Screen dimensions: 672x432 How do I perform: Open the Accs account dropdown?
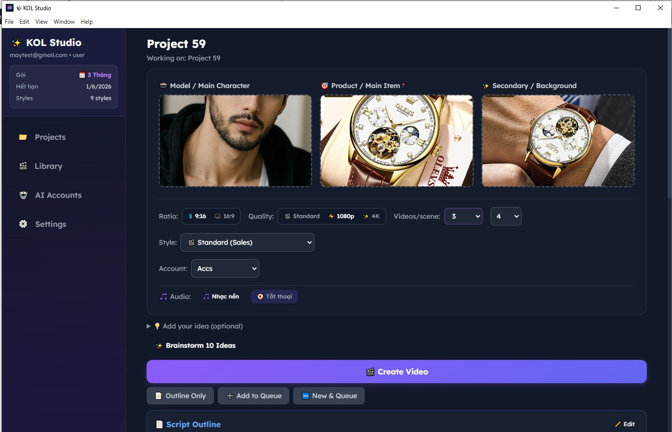click(225, 268)
